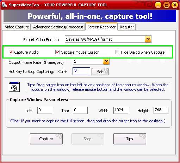Click the target crosshair window icon
Screen dimensions: 180x163
tap(14, 87)
